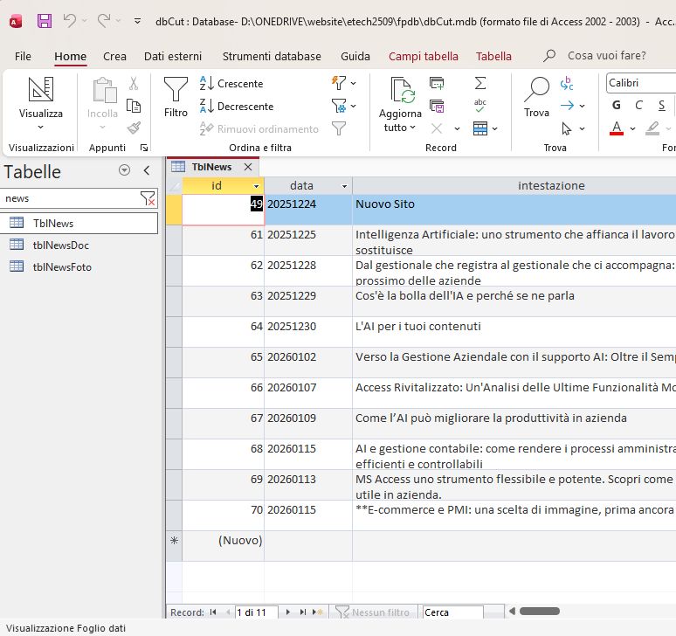Select tblNewsDoc in the navigation pane

(79, 245)
